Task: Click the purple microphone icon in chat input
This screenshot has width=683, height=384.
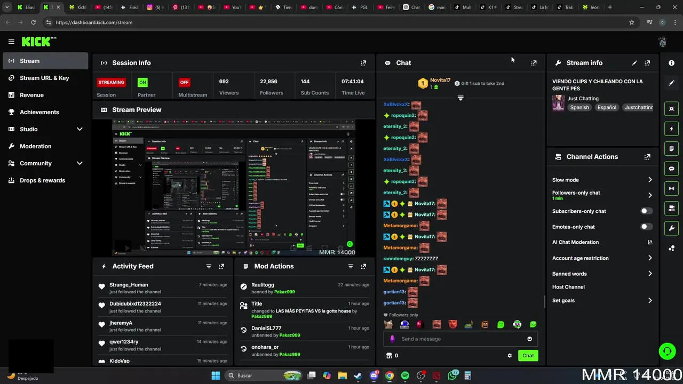Action: (x=392, y=339)
